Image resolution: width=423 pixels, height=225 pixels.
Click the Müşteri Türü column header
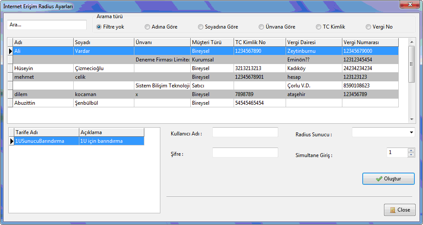coord(212,42)
